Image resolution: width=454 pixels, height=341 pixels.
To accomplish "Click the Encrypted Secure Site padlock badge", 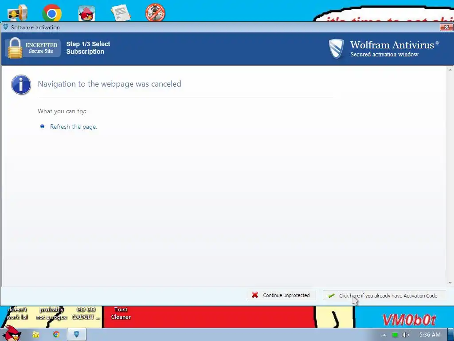I will [33, 48].
